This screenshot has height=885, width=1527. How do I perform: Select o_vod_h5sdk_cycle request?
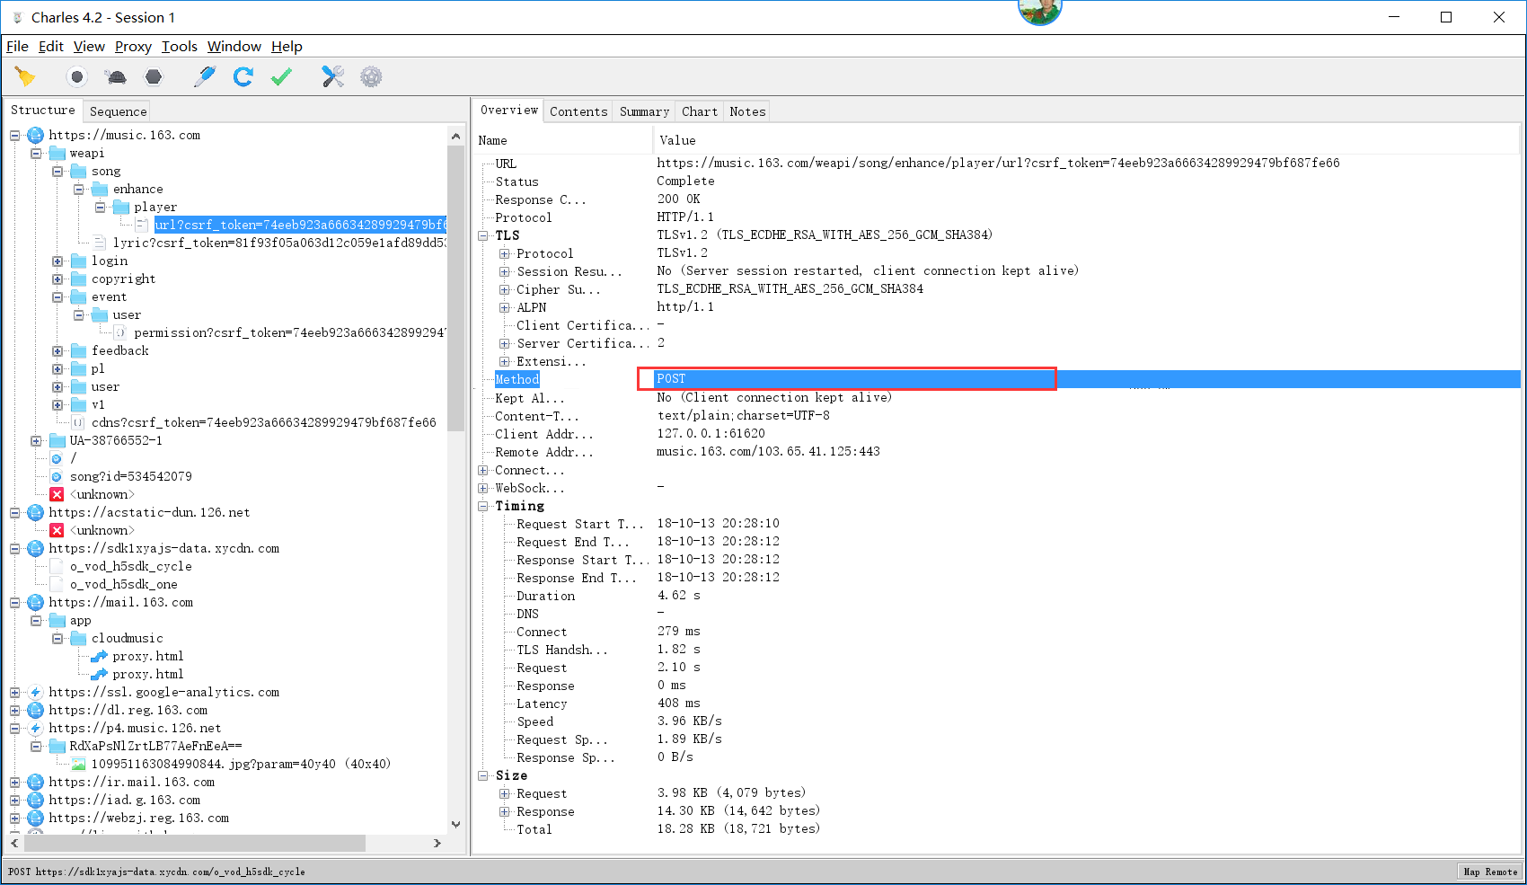tap(130, 566)
